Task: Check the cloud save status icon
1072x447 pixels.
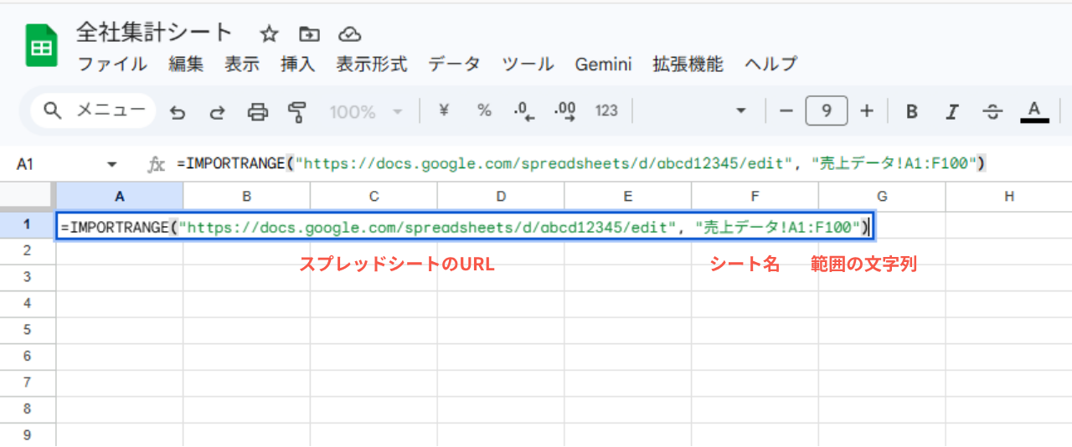Action: pos(350,34)
